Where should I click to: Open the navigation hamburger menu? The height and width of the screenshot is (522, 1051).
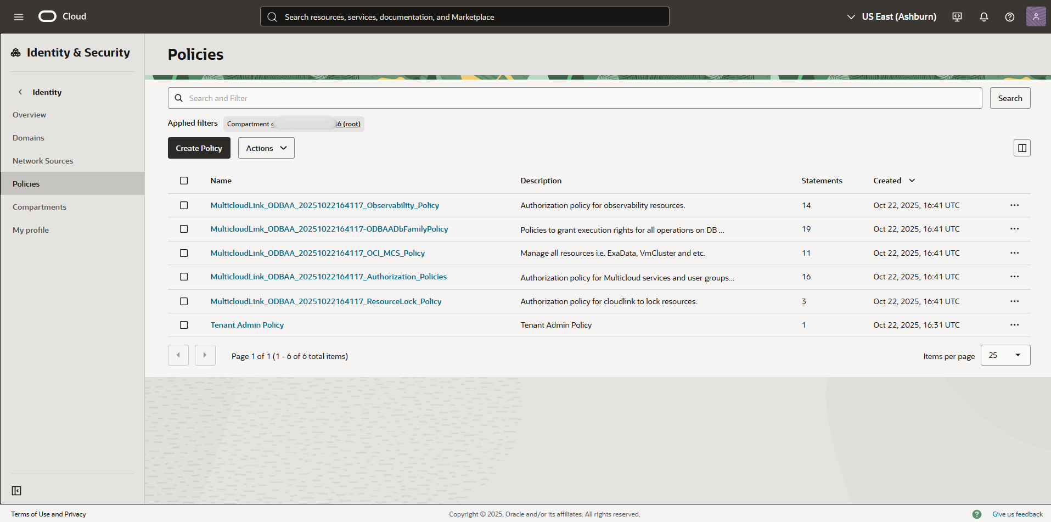[x=18, y=16]
